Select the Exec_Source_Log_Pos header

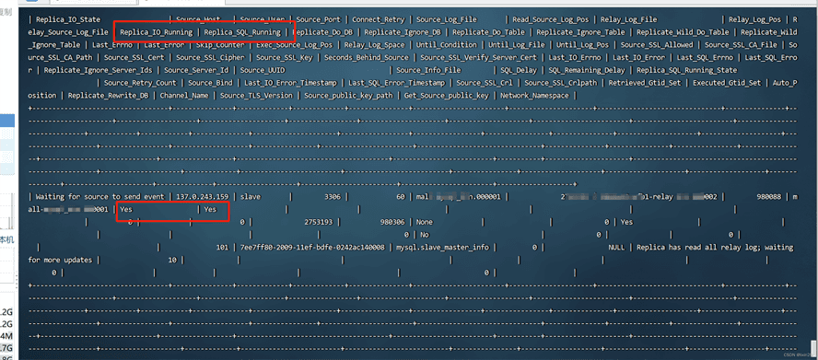coord(294,45)
